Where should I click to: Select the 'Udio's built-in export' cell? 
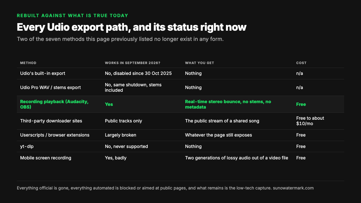(42, 73)
